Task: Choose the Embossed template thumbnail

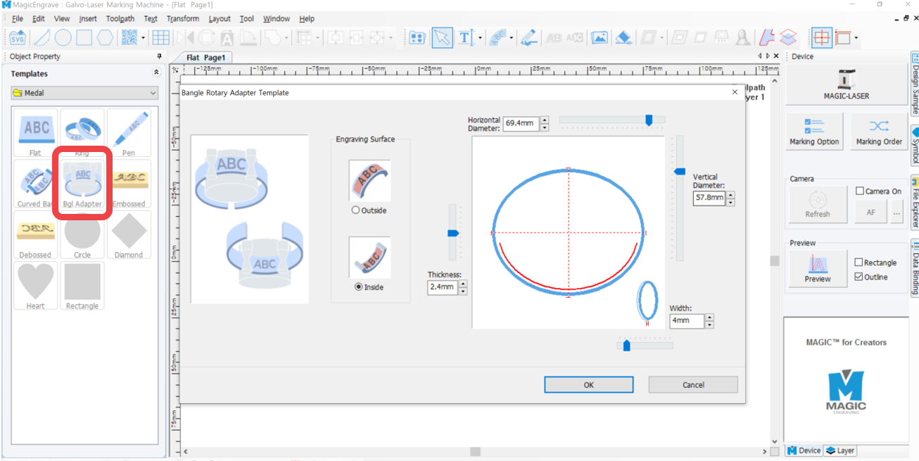Action: tap(129, 184)
